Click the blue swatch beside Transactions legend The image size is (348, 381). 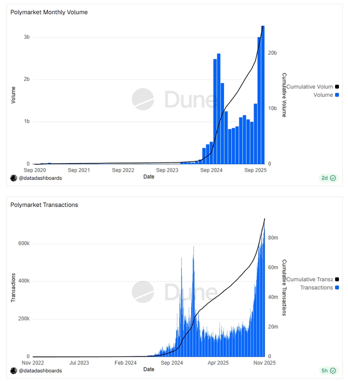coord(337,287)
